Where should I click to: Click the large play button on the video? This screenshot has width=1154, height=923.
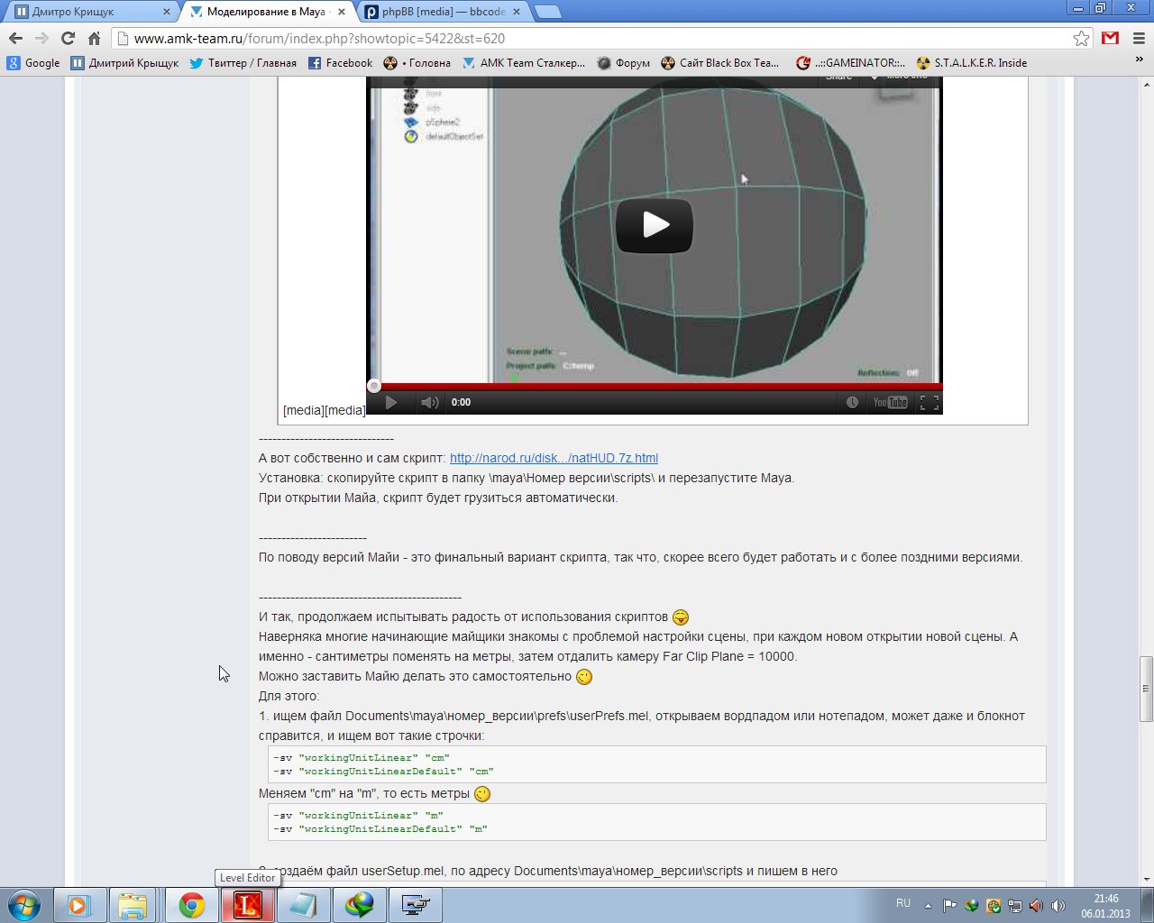[x=654, y=225]
